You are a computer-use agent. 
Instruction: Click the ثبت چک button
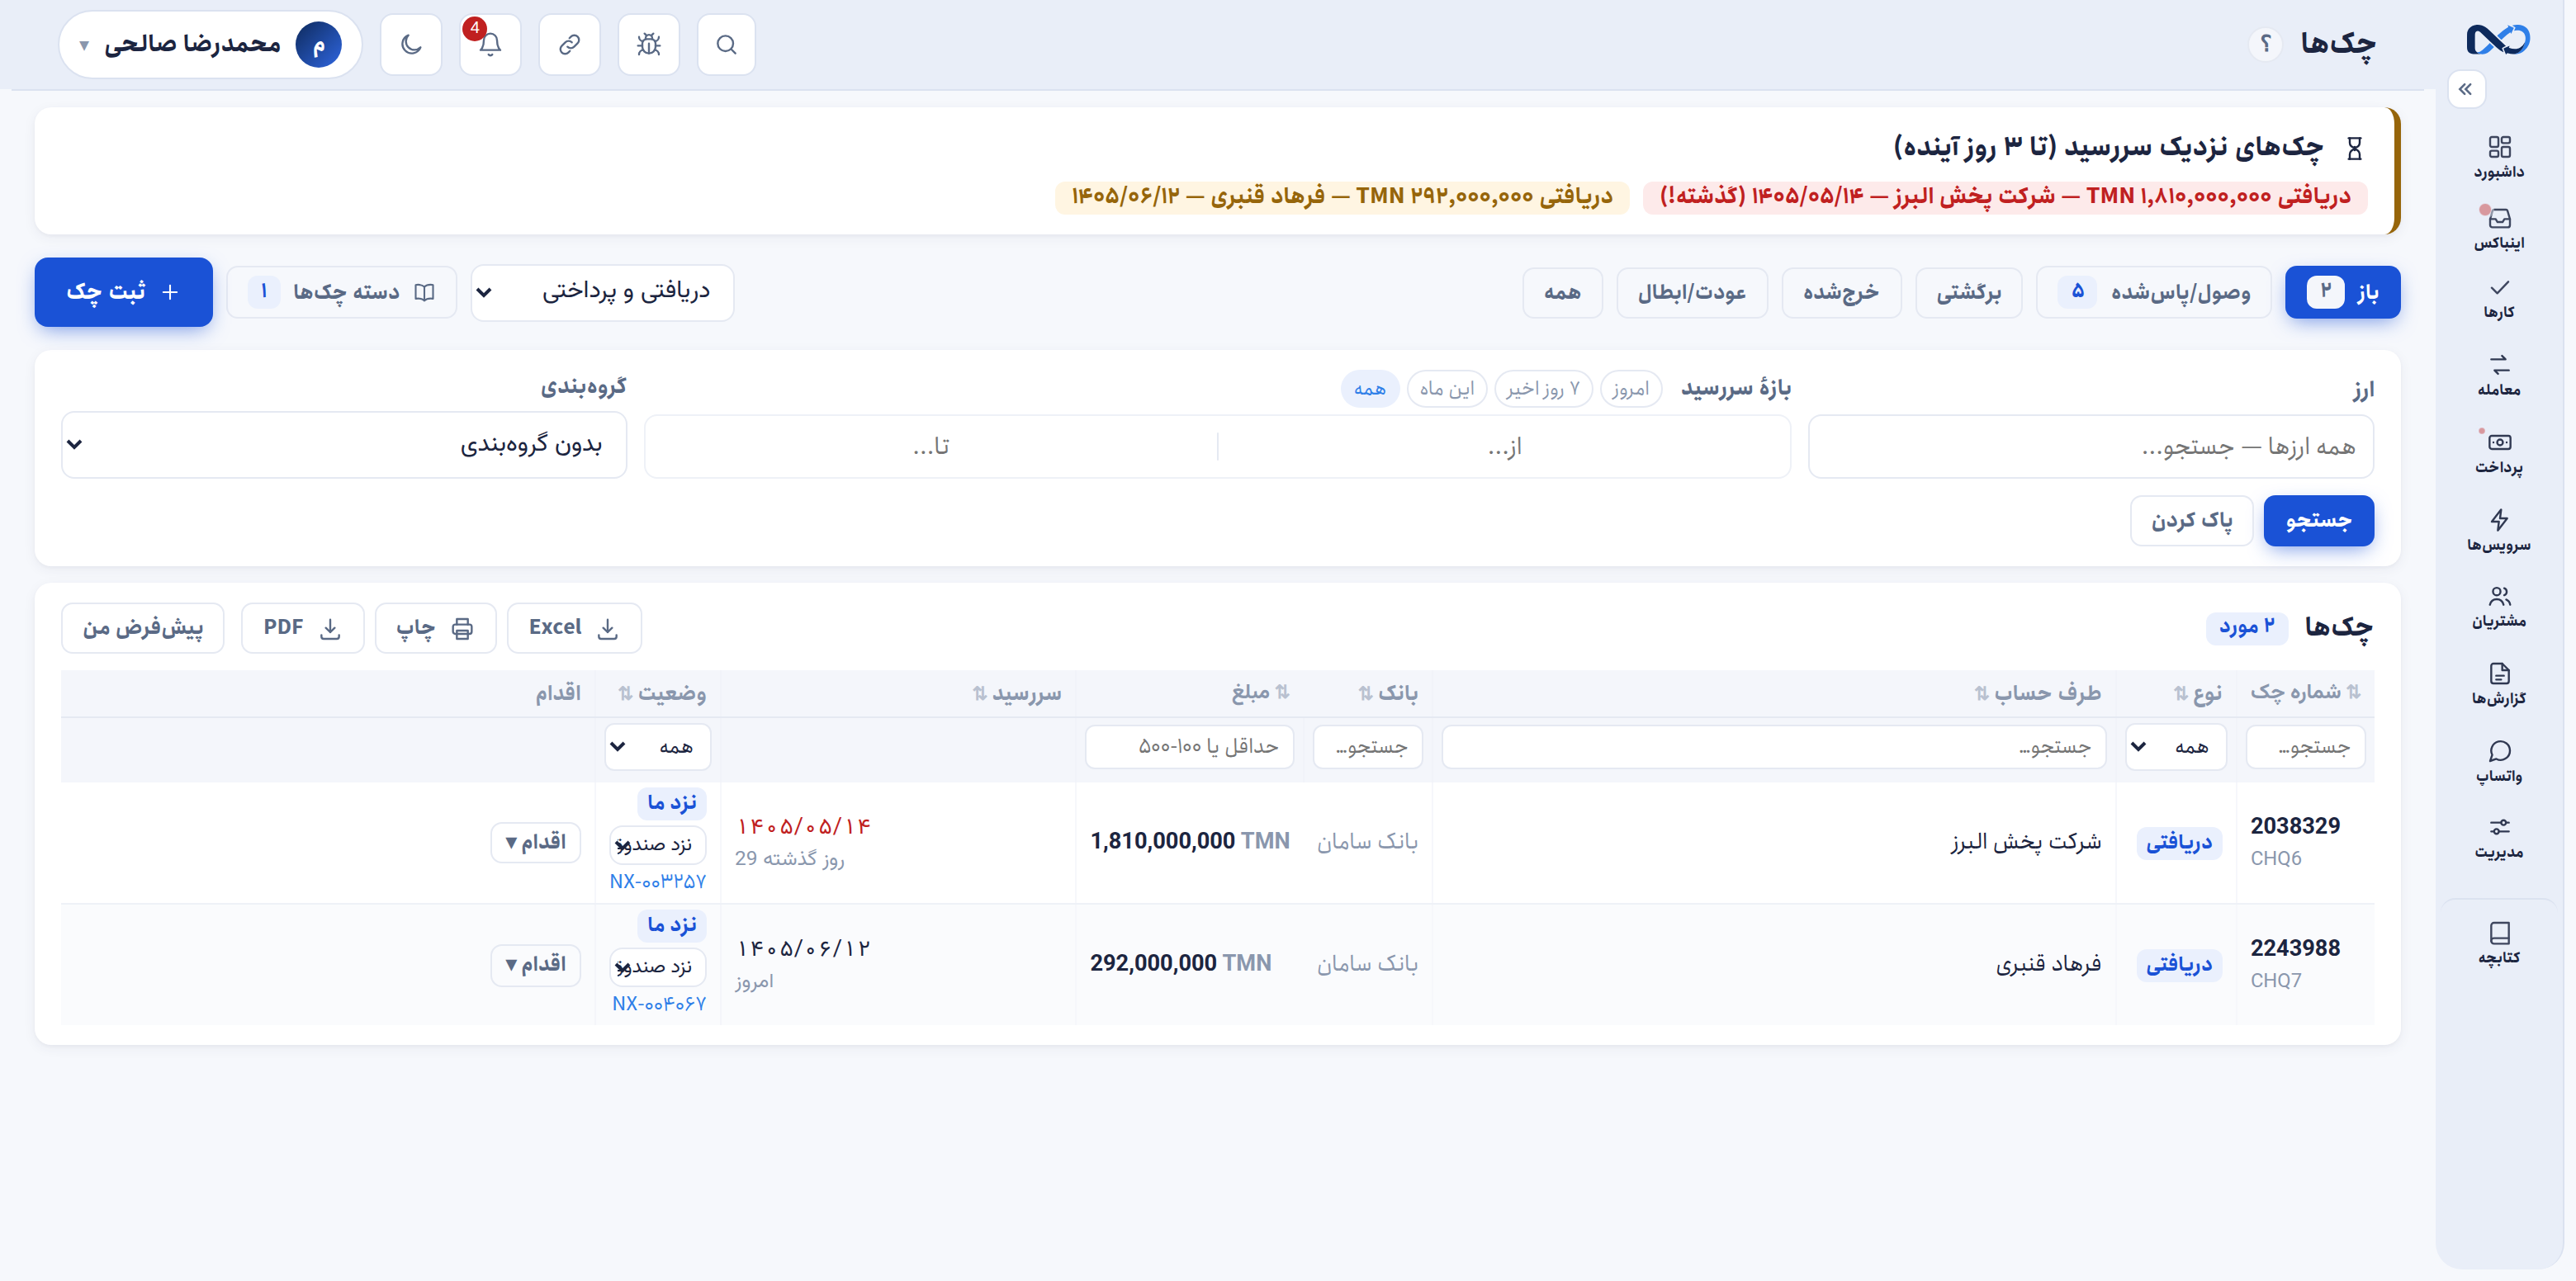coord(123,292)
